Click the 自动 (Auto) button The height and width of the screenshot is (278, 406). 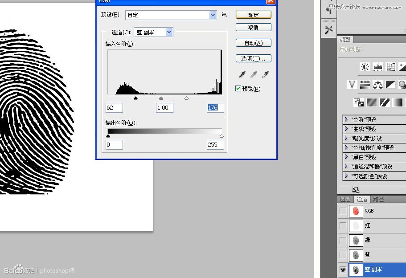253,43
